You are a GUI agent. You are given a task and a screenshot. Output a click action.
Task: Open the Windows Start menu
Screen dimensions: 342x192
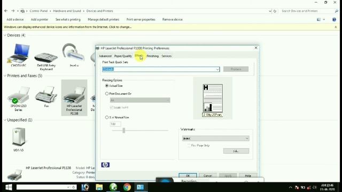9,187
